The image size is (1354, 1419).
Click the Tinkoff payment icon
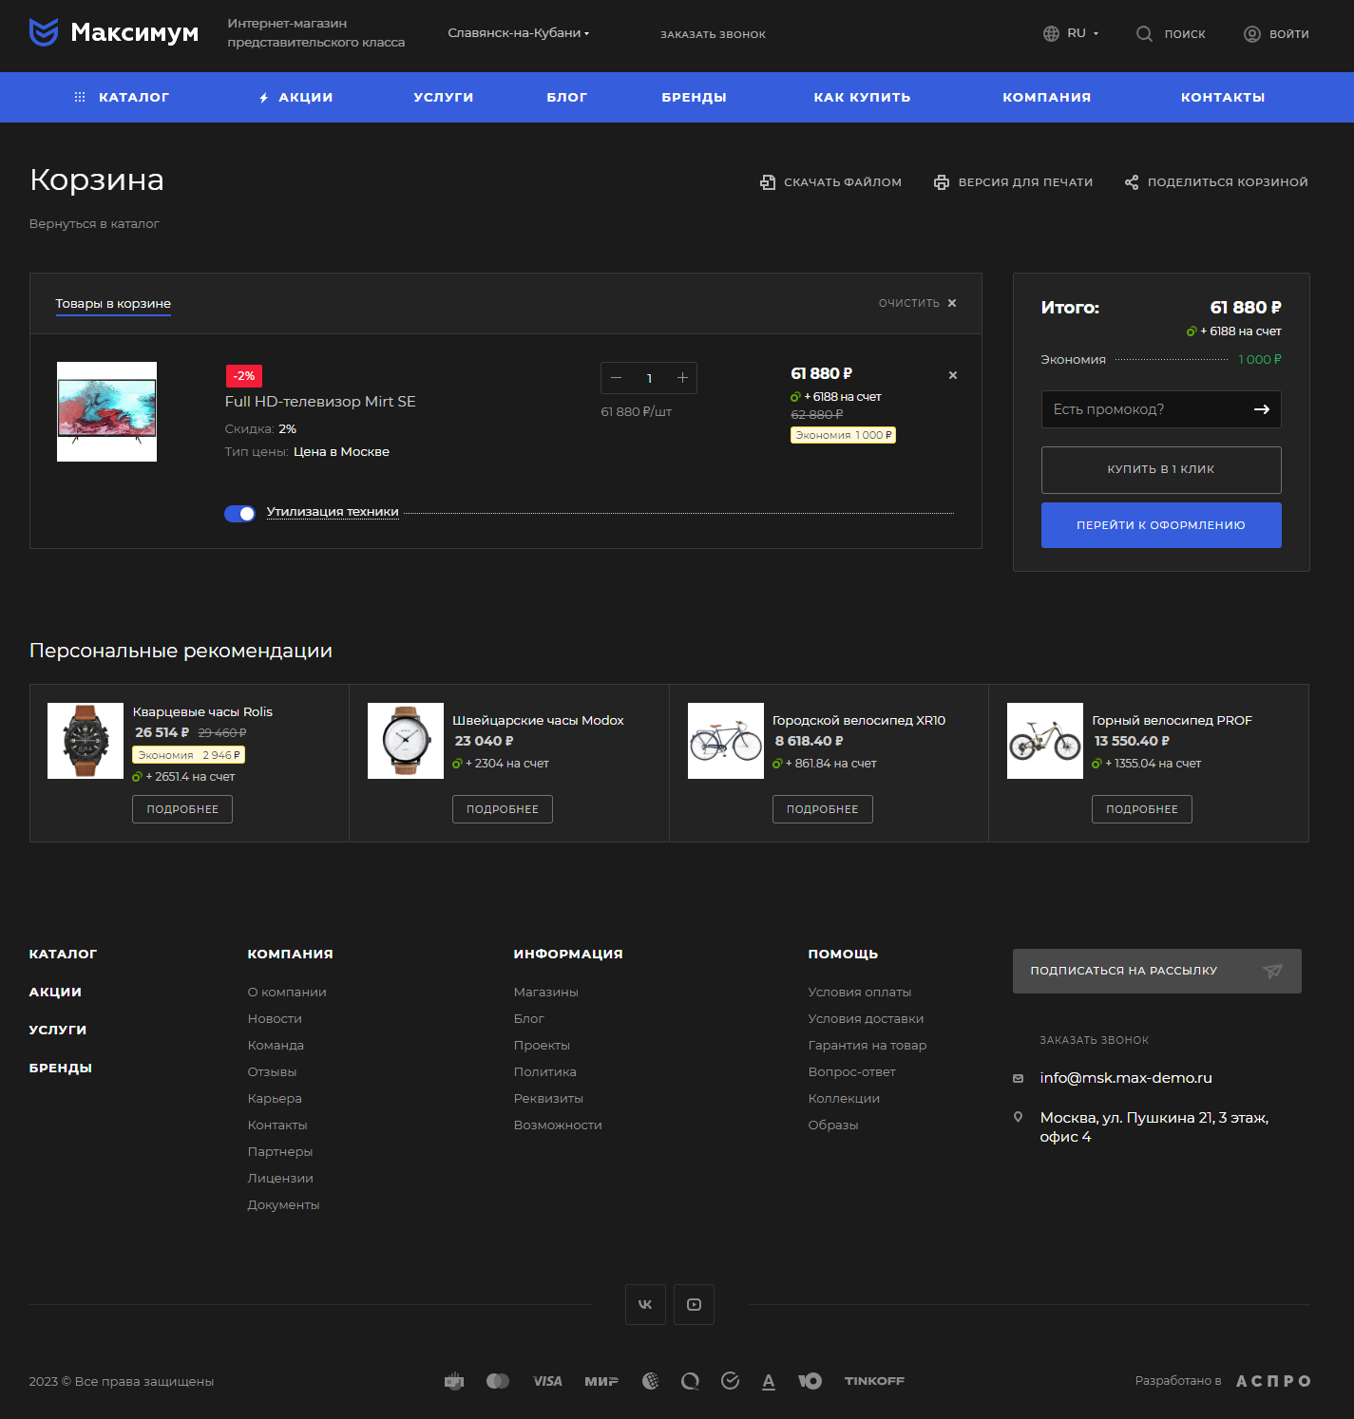point(874,1381)
